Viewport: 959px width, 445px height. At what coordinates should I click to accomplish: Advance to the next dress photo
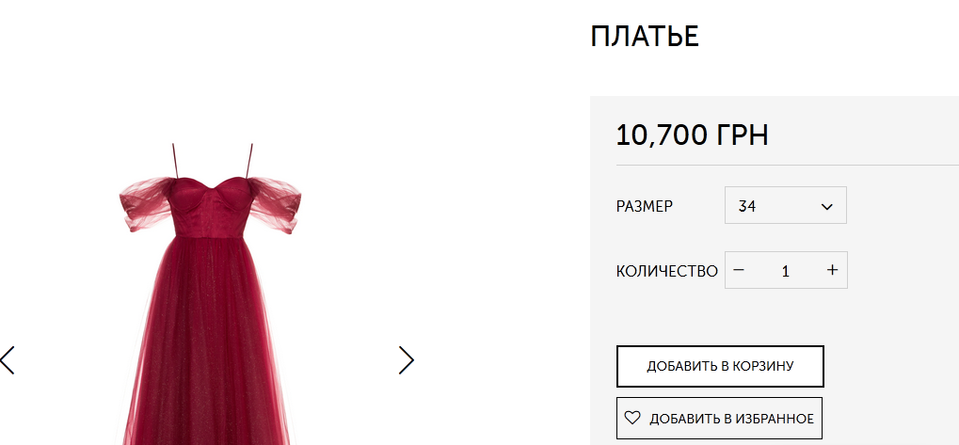(407, 360)
